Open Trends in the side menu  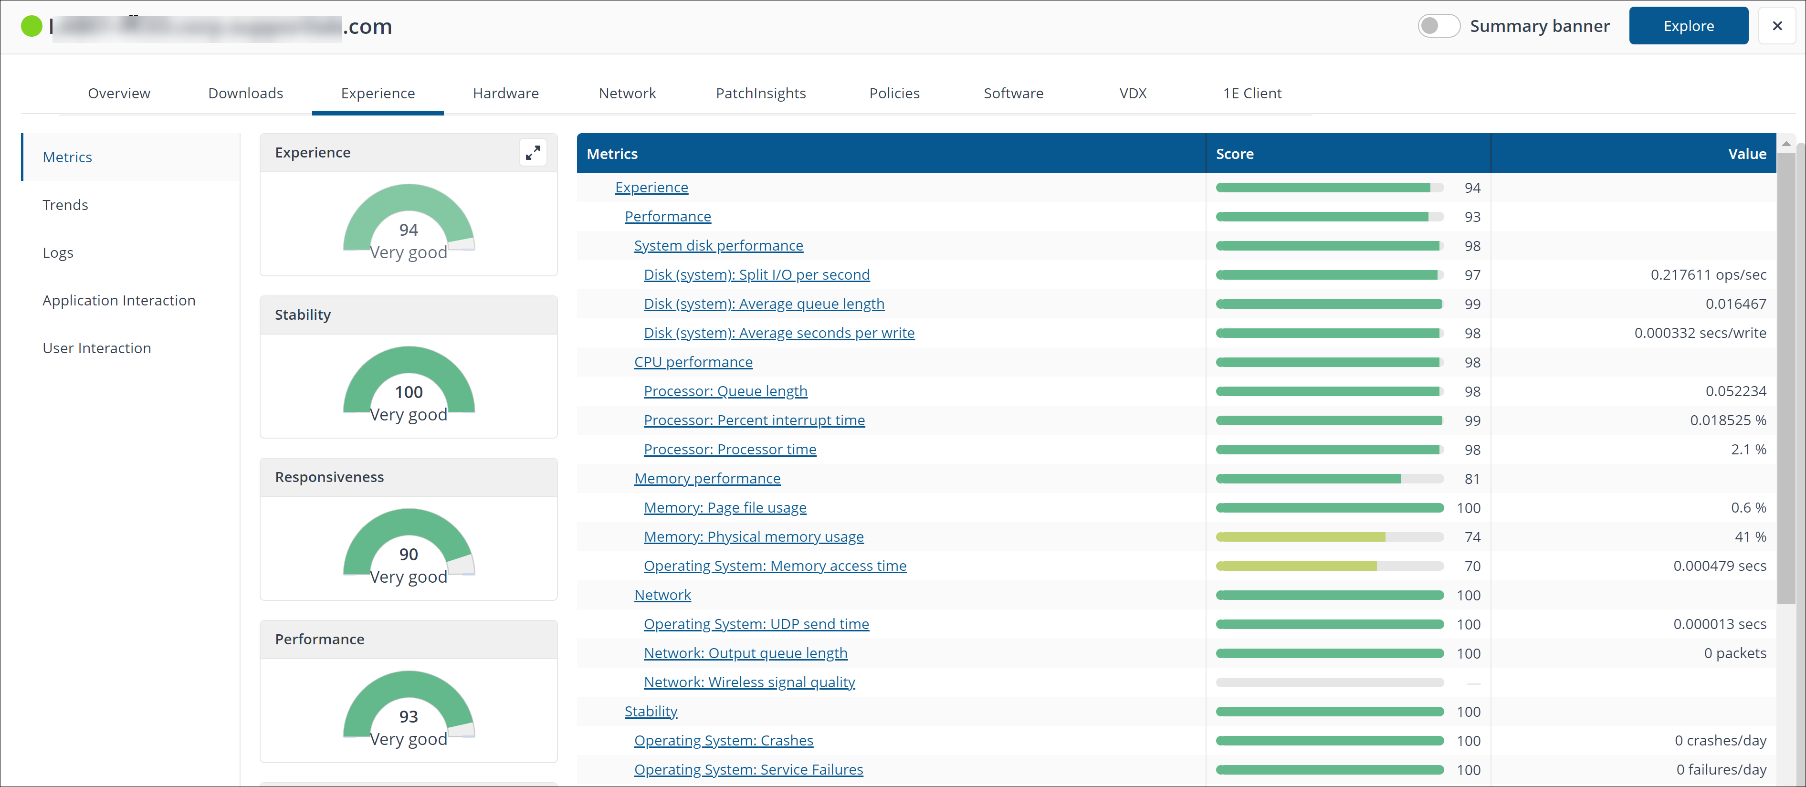click(65, 205)
